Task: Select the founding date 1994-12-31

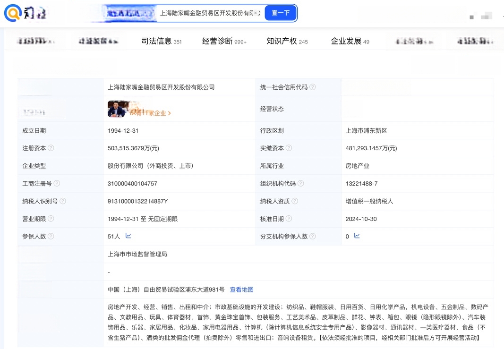Action: tap(123, 130)
